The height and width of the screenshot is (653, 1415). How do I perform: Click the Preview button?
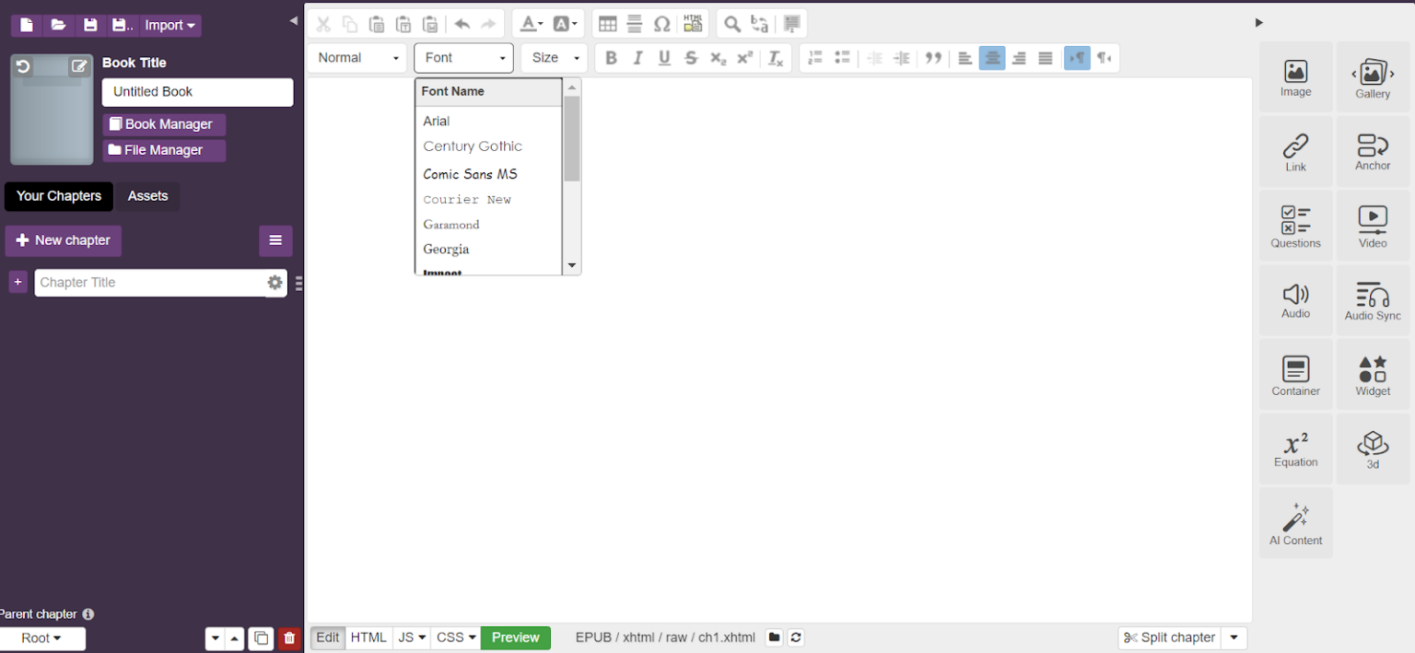point(515,636)
